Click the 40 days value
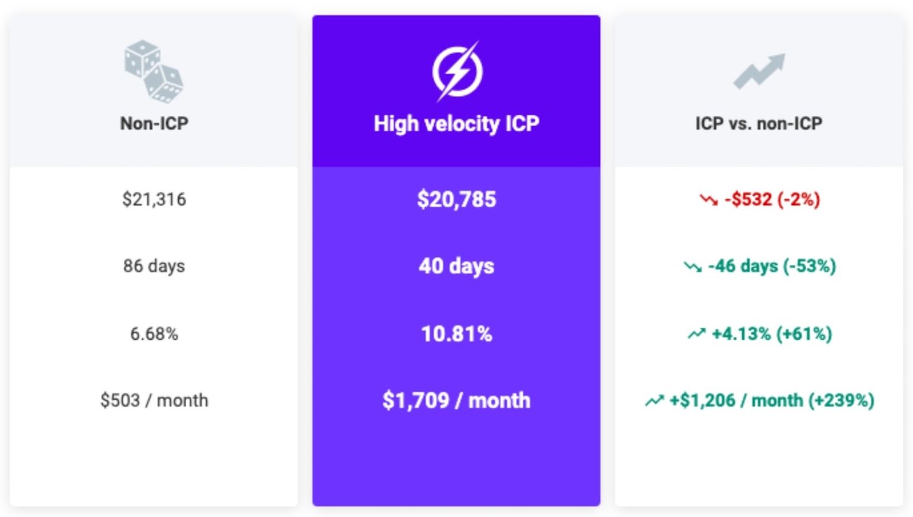The height and width of the screenshot is (517, 913). (x=457, y=266)
